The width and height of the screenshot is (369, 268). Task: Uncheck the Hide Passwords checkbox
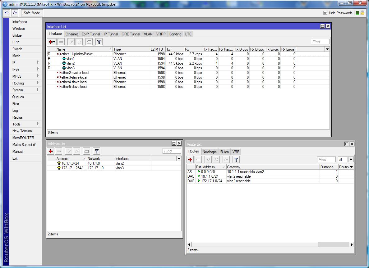pyautogui.click(x=325, y=13)
